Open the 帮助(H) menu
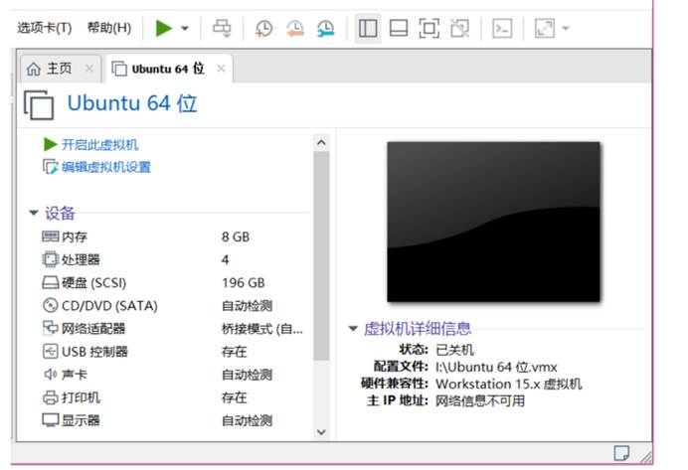688x470 pixels. pyautogui.click(x=109, y=28)
